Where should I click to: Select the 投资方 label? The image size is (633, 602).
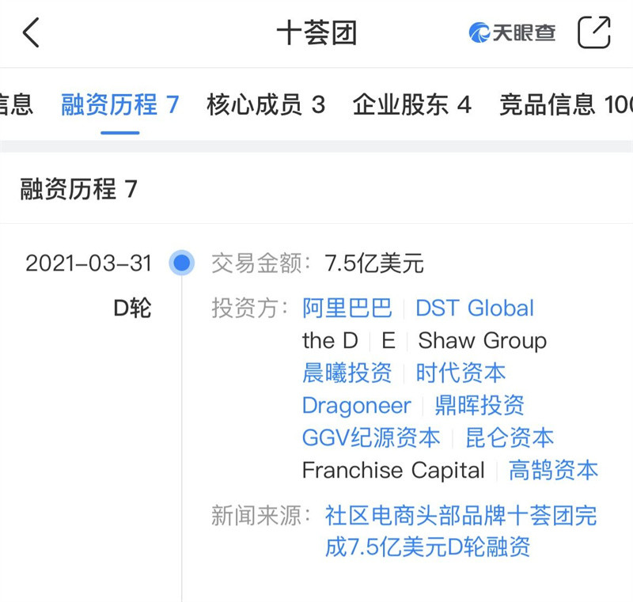[249, 309]
